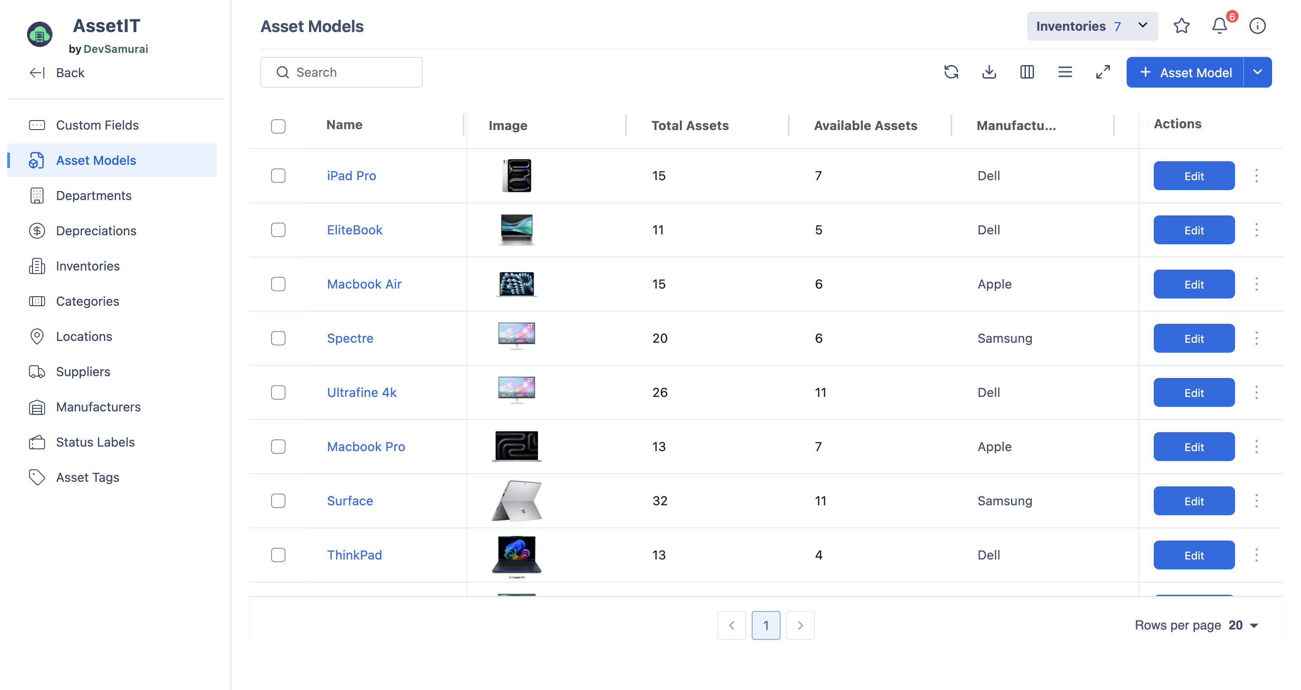Open Status Labels in the sidebar

(95, 442)
